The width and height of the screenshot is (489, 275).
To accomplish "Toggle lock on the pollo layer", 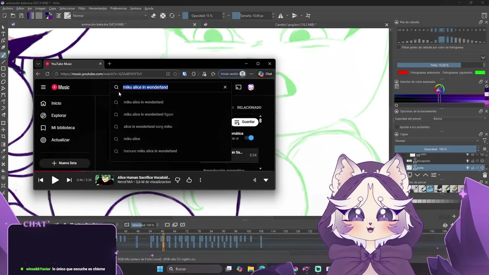I will point(472,168).
